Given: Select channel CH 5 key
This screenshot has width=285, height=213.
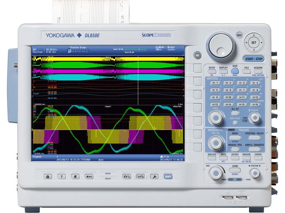Looking at the screenshot, I should click(x=215, y=90).
